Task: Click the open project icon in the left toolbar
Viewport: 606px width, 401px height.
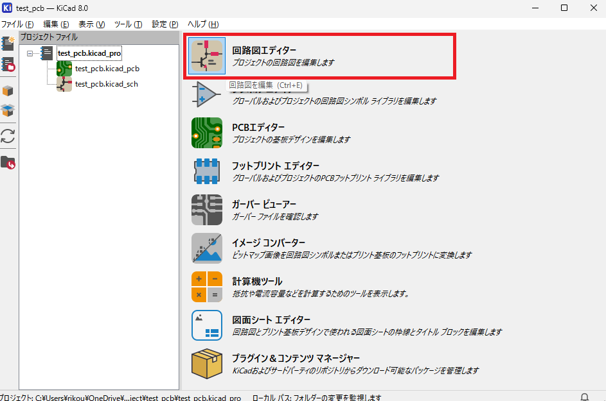Action: point(8,64)
